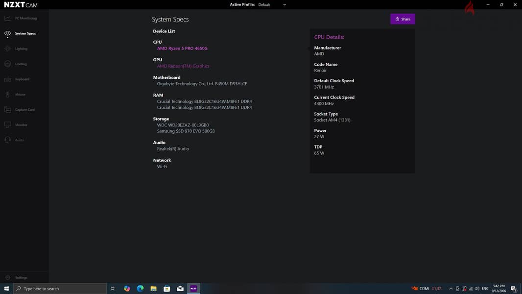Open File Explorer from the taskbar
This screenshot has width=522, height=294.
pyautogui.click(x=153, y=288)
